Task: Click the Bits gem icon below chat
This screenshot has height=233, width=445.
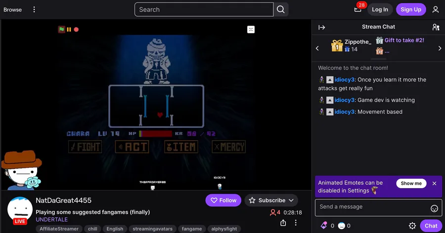Action: coord(324,226)
